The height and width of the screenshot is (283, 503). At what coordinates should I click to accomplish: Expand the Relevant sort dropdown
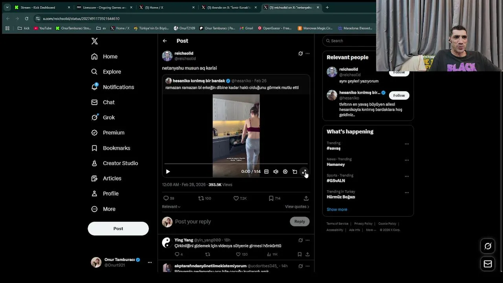[x=171, y=207]
